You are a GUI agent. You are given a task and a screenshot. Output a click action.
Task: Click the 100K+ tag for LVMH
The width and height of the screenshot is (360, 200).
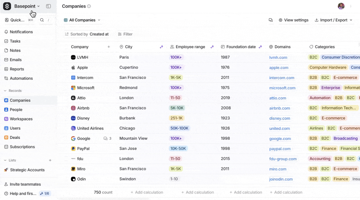176,57
